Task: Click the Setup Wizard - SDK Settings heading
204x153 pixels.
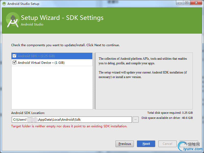Action: tap(62, 18)
